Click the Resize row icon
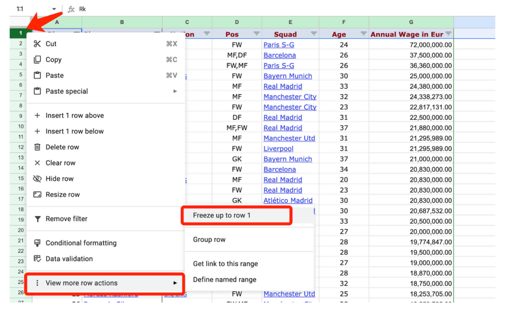 pyautogui.click(x=37, y=195)
